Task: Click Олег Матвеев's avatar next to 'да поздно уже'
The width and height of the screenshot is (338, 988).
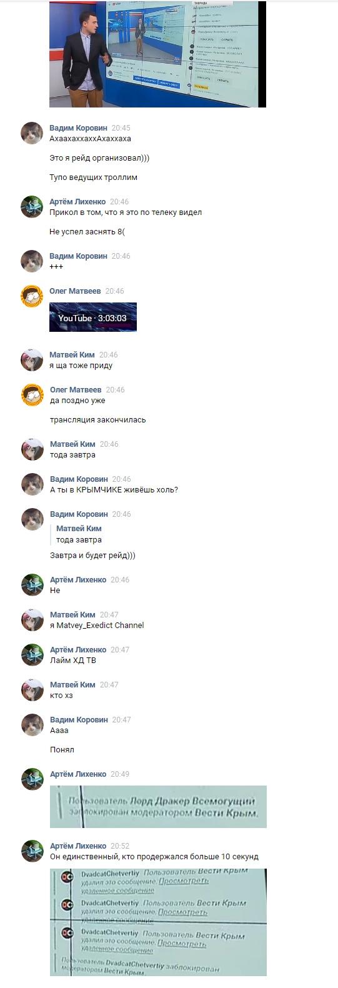Action: (32, 395)
